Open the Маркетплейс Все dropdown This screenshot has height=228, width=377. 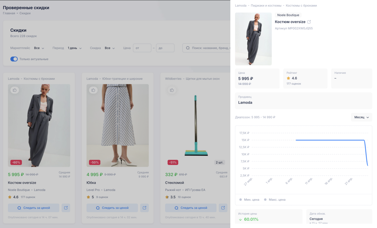pos(39,48)
